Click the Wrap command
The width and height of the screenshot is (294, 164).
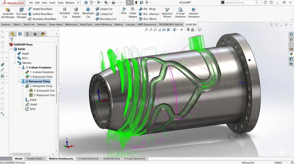click(x=153, y=9)
